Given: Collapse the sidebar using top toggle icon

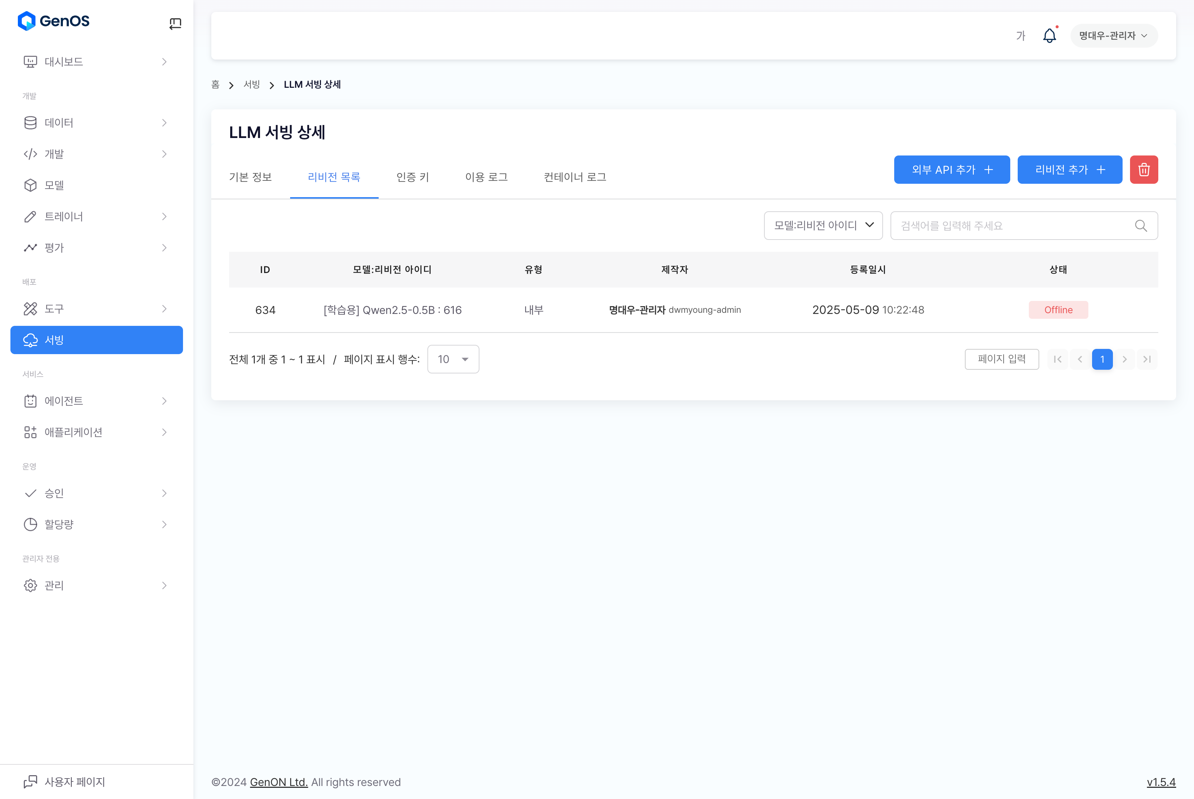Looking at the screenshot, I should [175, 23].
